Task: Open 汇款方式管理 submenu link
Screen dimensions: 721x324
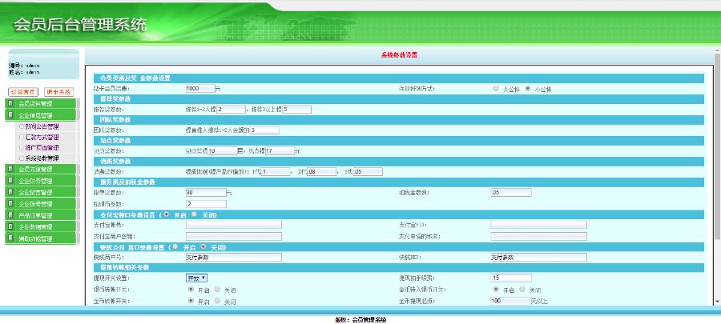Action: 42,138
